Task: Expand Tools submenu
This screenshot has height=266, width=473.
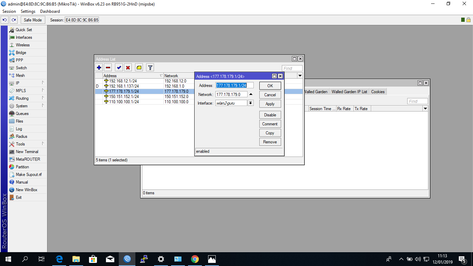Action: pos(27,144)
